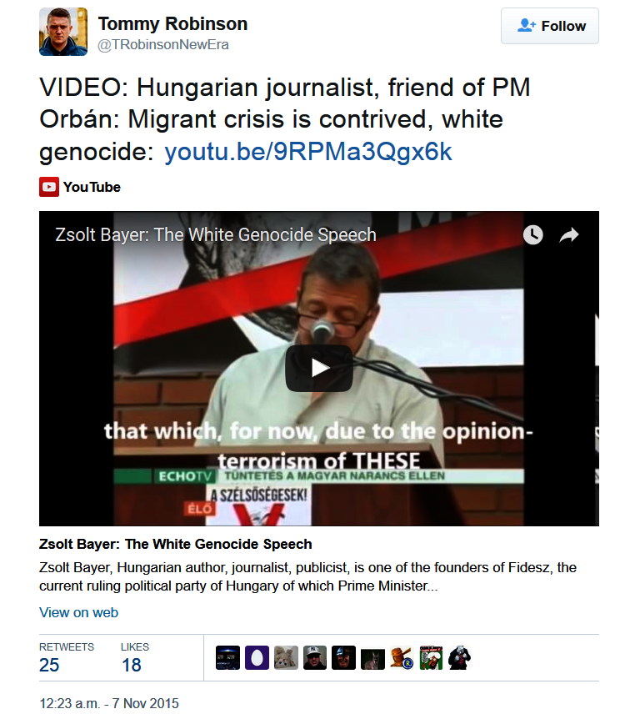The image size is (635, 719).
Task: Open Tommy Robinson's profile picture
Action: 63,32
